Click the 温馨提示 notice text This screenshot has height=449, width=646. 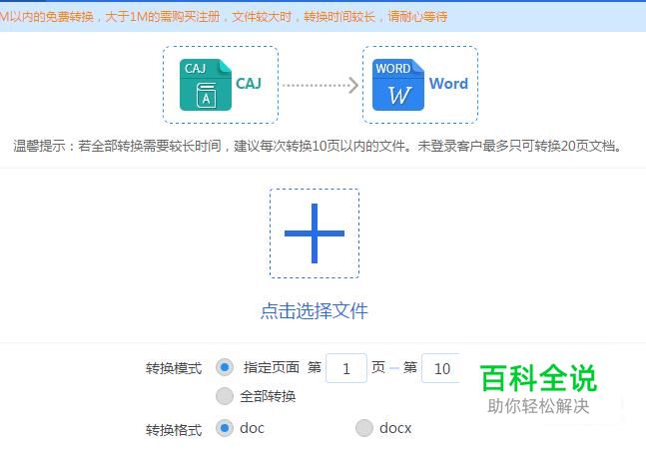click(318, 146)
